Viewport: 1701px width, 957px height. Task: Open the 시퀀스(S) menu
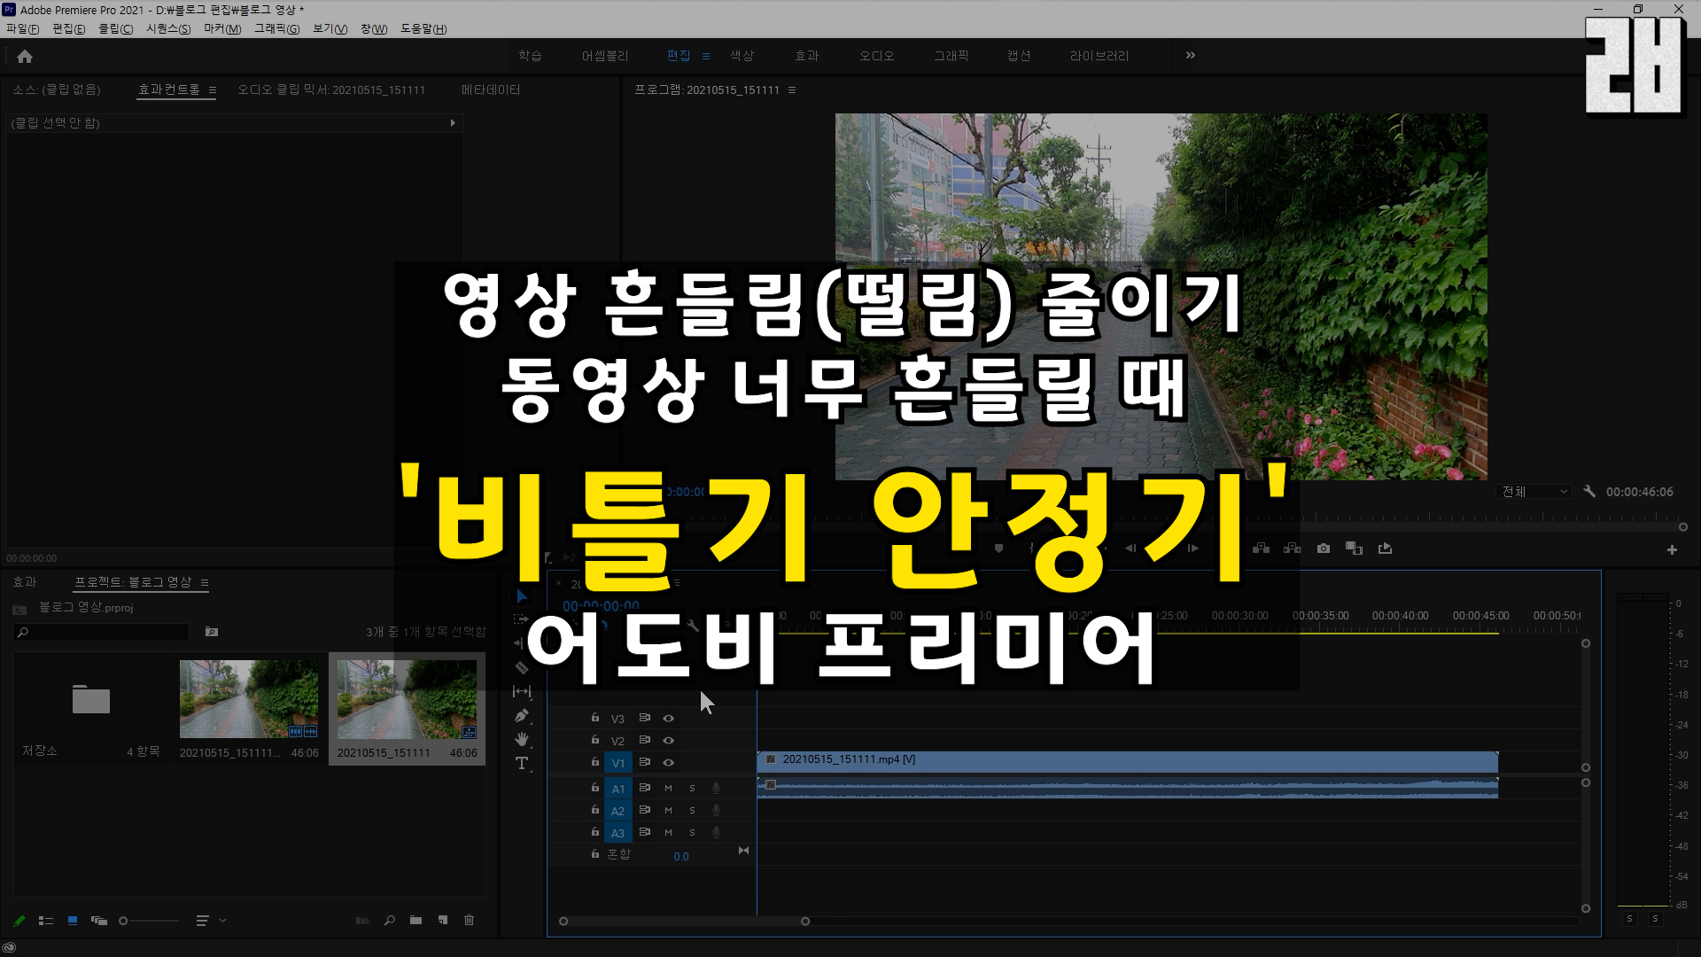point(168,29)
